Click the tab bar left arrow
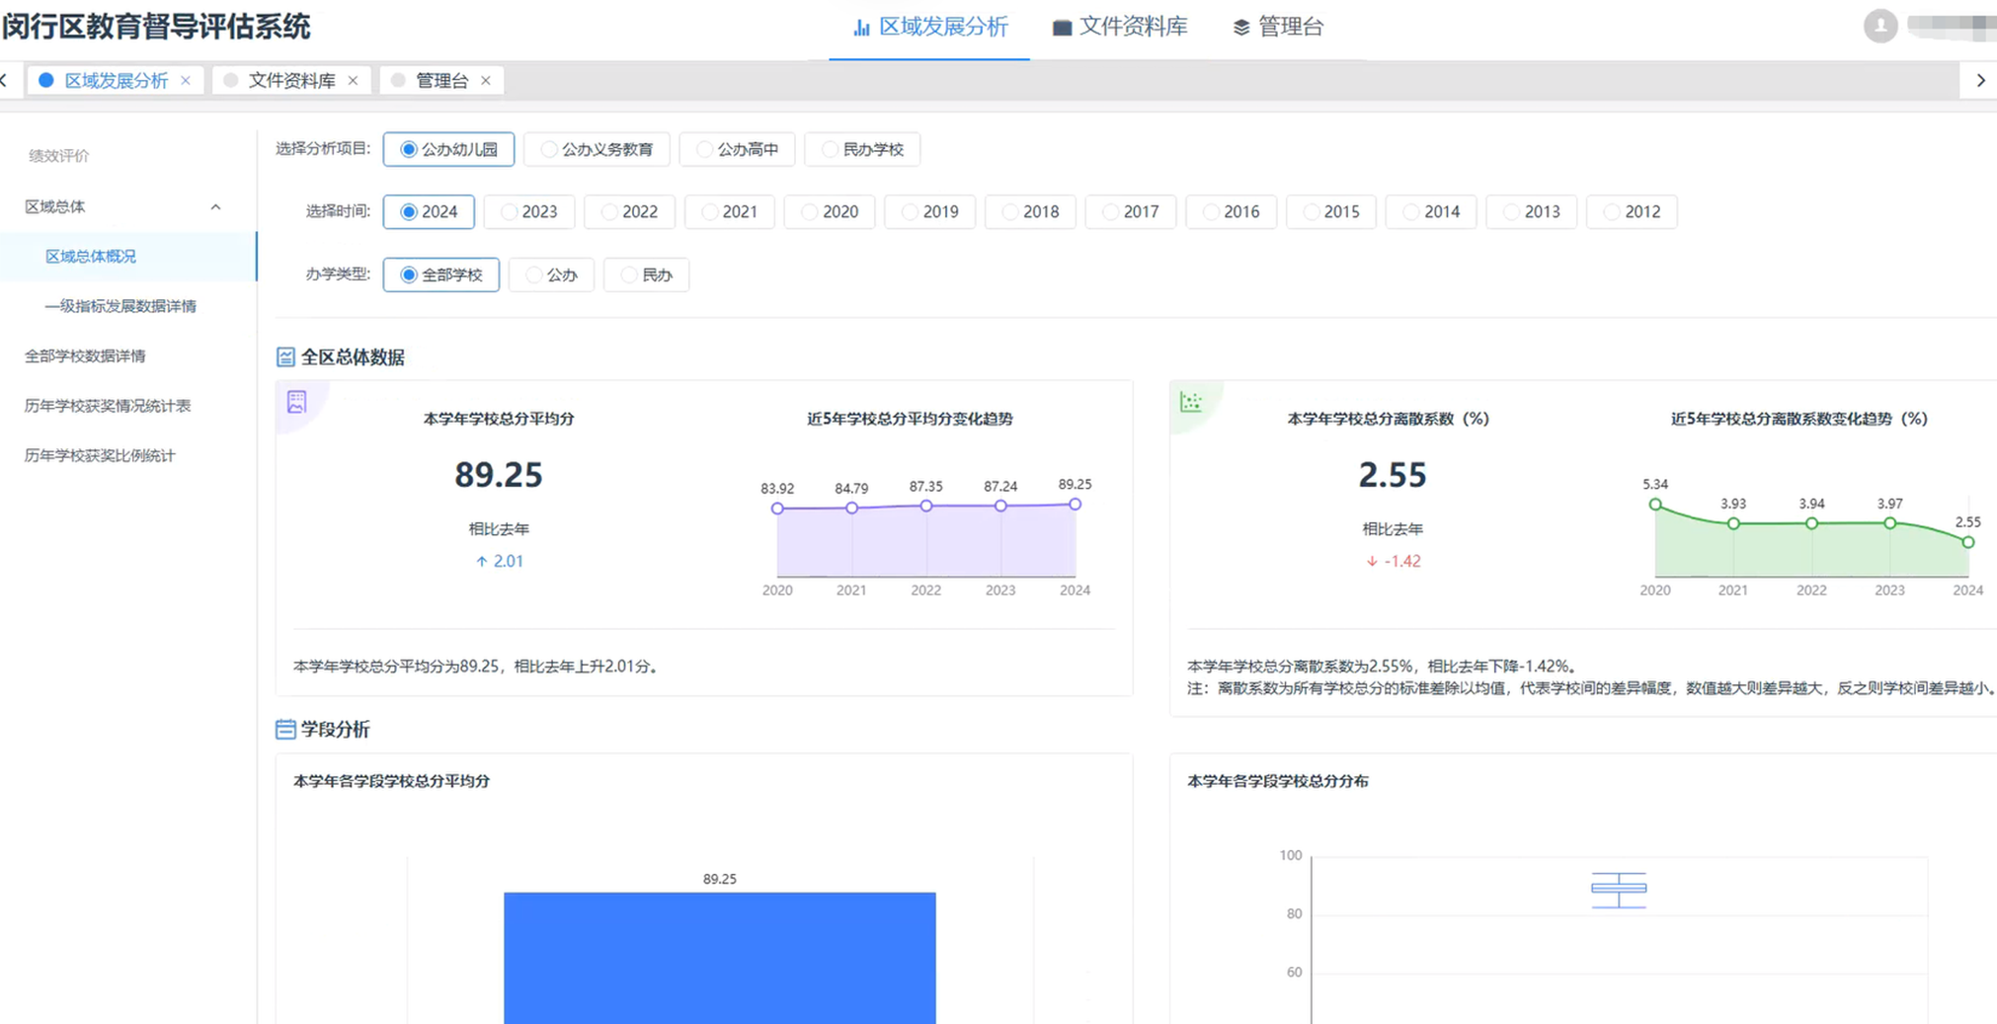 click(x=6, y=81)
